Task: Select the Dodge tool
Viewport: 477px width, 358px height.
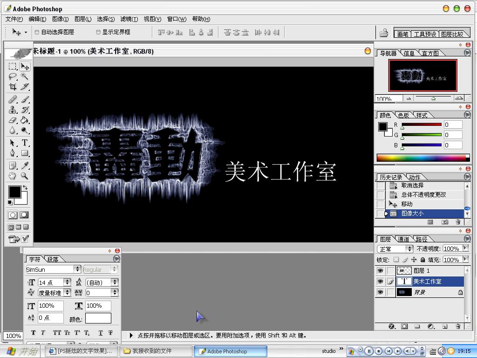Action: coord(25,131)
